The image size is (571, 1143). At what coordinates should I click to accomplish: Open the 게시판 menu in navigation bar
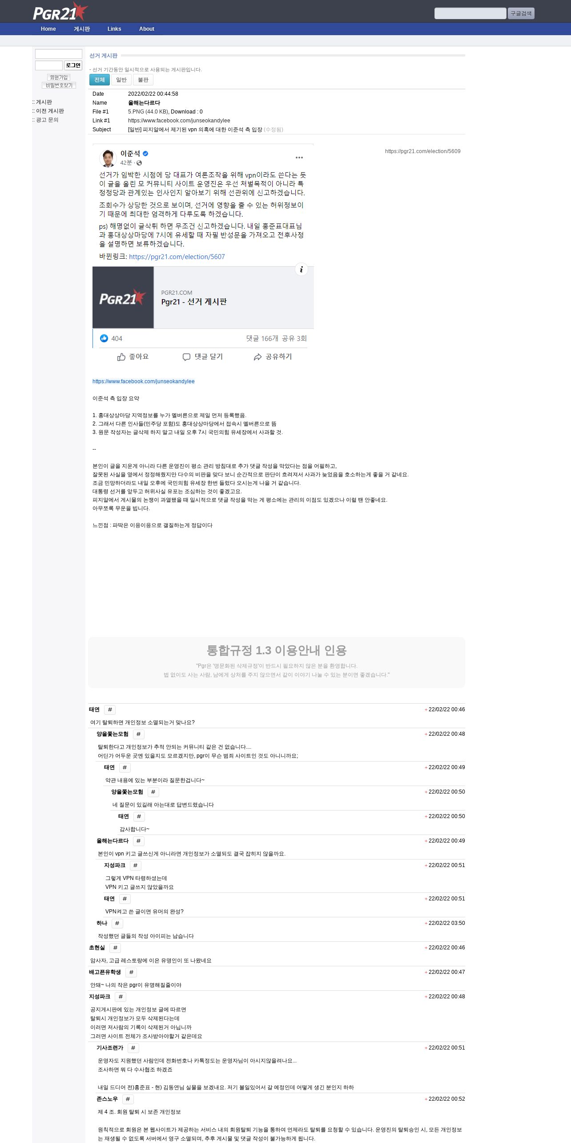click(x=82, y=29)
